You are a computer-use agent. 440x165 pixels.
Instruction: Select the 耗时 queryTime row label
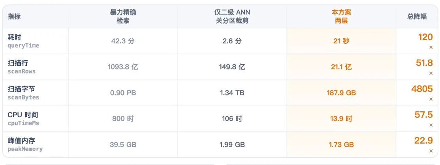[x=23, y=41]
